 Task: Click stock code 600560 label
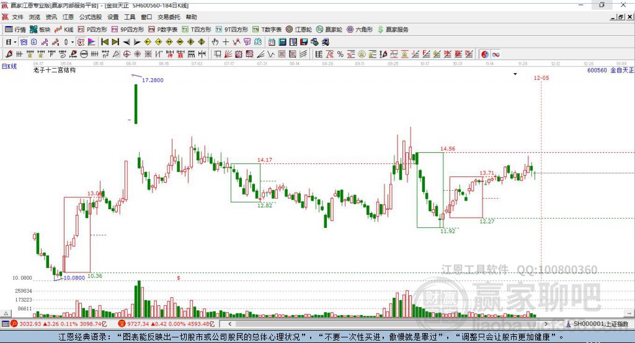pos(597,71)
